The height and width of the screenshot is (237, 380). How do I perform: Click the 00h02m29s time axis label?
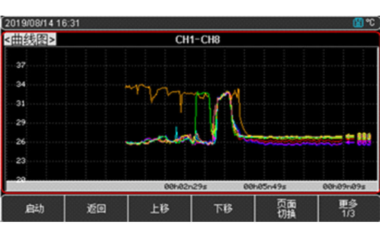point(185,187)
